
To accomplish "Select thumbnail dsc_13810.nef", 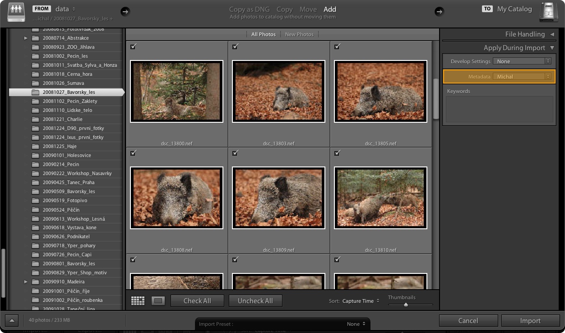I will click(381, 198).
